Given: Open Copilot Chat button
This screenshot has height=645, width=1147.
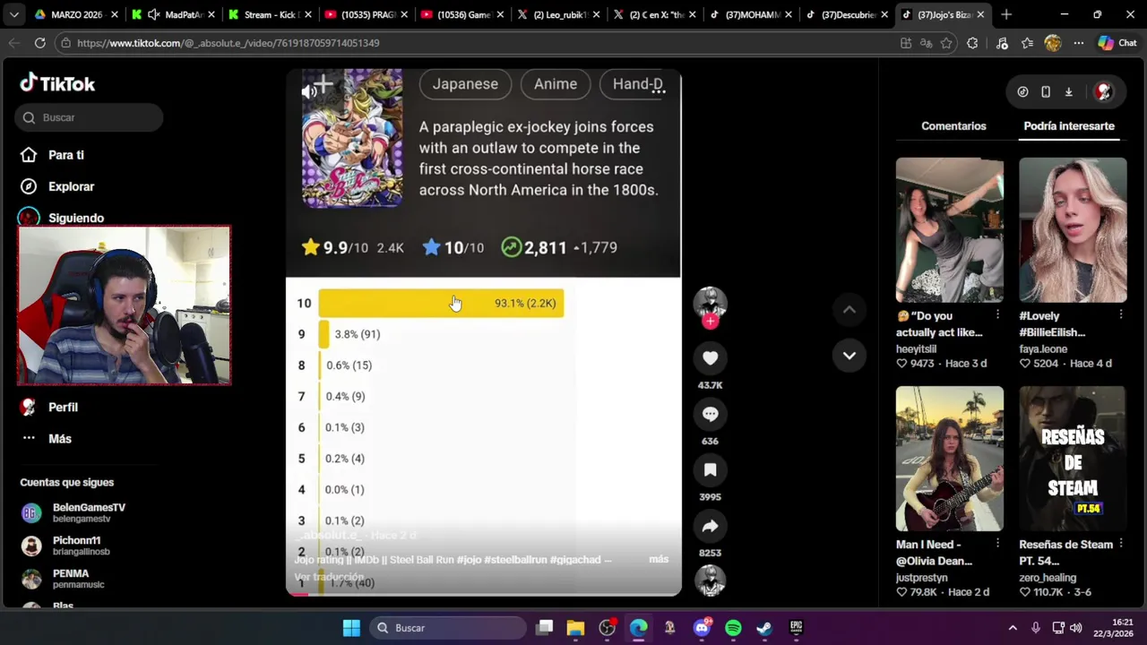Looking at the screenshot, I should tap(1117, 43).
